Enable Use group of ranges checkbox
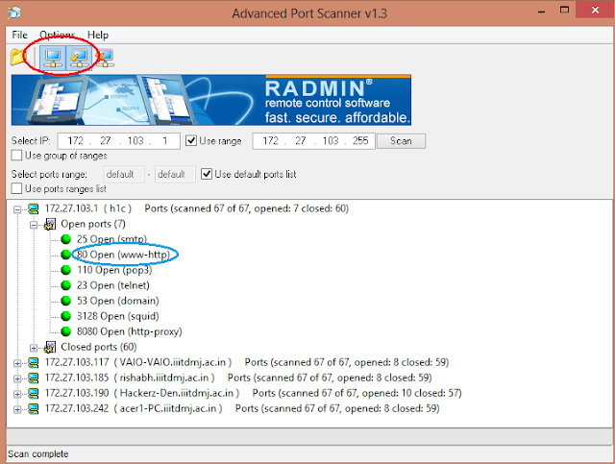 click(x=16, y=156)
